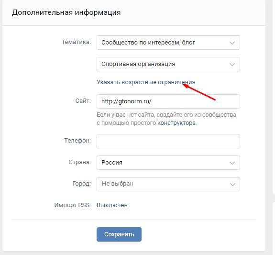The height and width of the screenshot is (255, 275).
Task: Click the Сайт hint text about creating site
Action: [166, 119]
